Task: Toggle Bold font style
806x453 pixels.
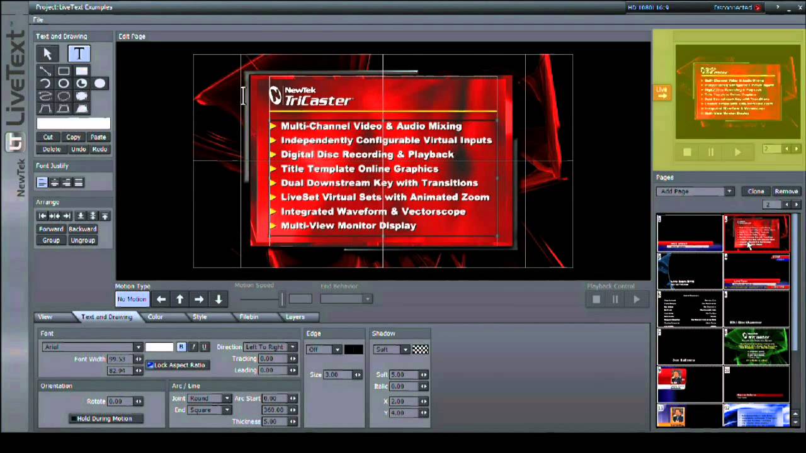Action: [x=181, y=347]
